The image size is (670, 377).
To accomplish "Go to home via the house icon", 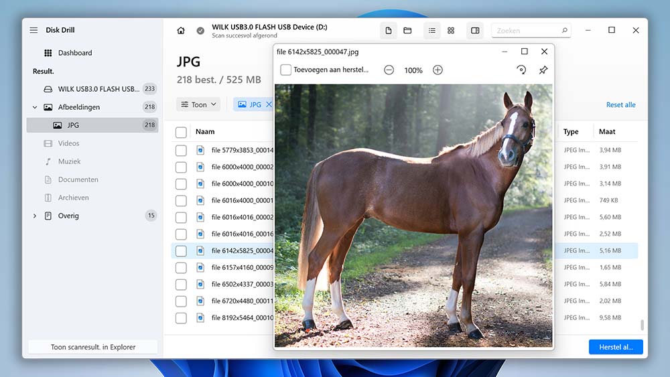I will 181,31.
